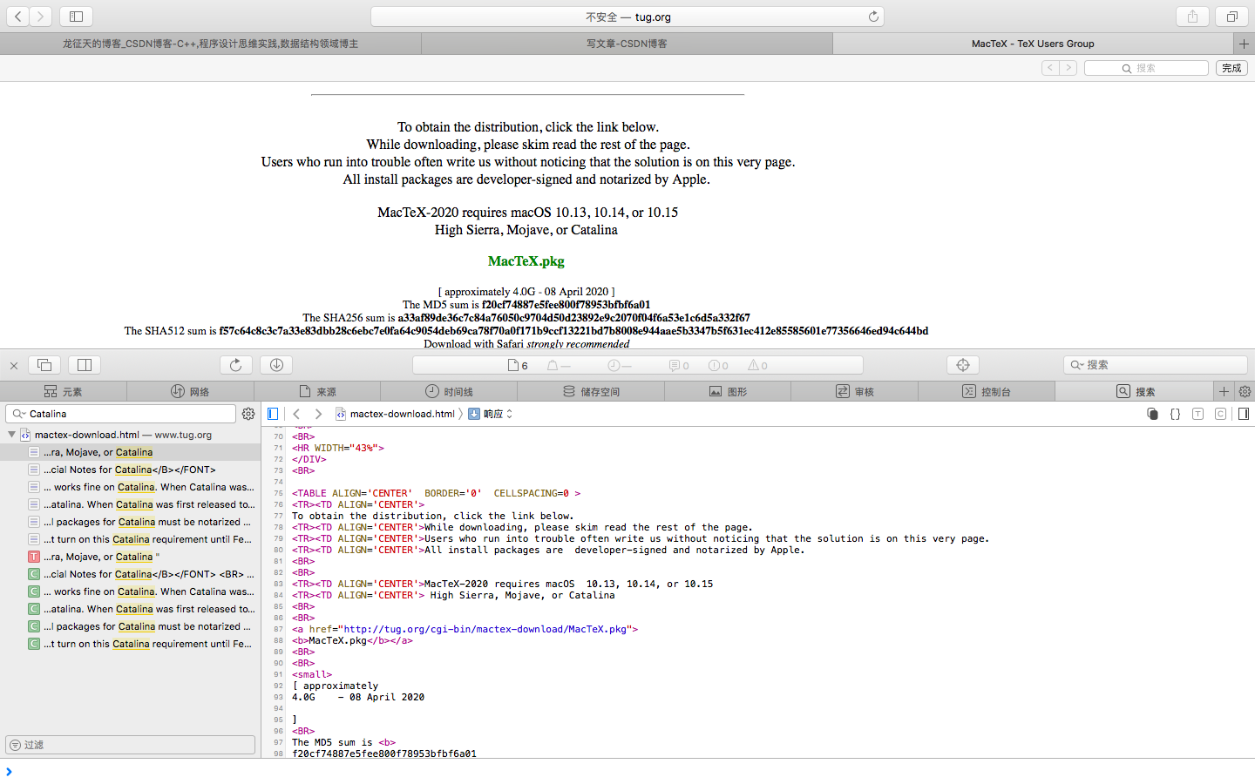Go forward using Safari's forward arrow
1255x784 pixels.
pyautogui.click(x=41, y=17)
